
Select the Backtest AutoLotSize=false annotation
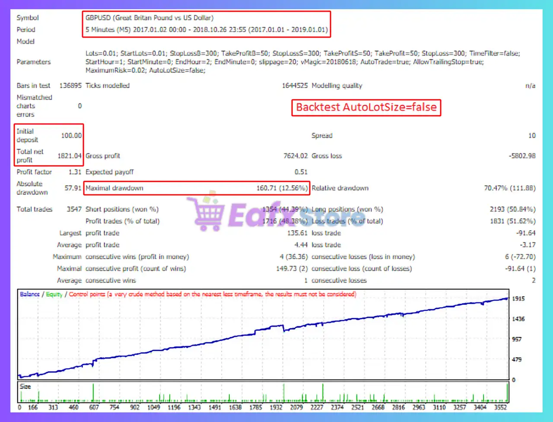[x=365, y=108]
